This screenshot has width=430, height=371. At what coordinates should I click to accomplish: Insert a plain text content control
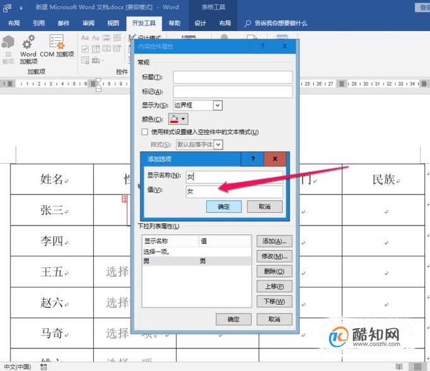click(x=96, y=38)
